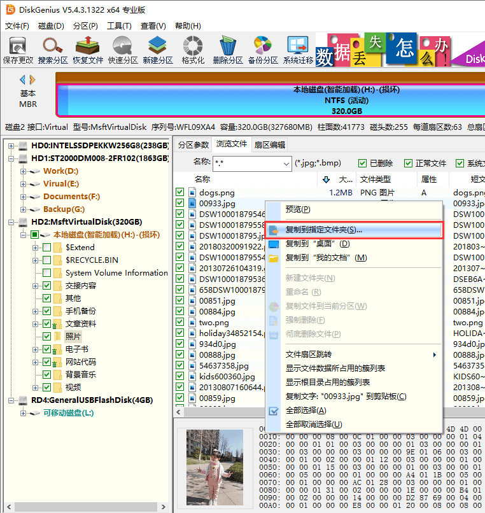Screen dimensions: 485x513
Task: Toggle the 已删除 (Deleted) filter checkbox
Action: tap(363, 164)
